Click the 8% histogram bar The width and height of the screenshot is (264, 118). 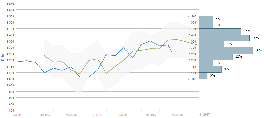tap(210, 69)
